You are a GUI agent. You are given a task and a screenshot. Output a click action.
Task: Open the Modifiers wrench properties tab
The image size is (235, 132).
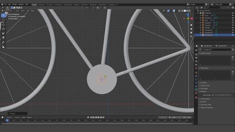pyautogui.click(x=196, y=76)
